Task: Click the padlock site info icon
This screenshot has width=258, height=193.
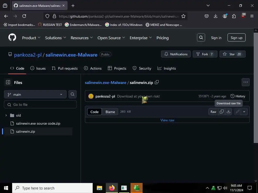Action: (54, 16)
